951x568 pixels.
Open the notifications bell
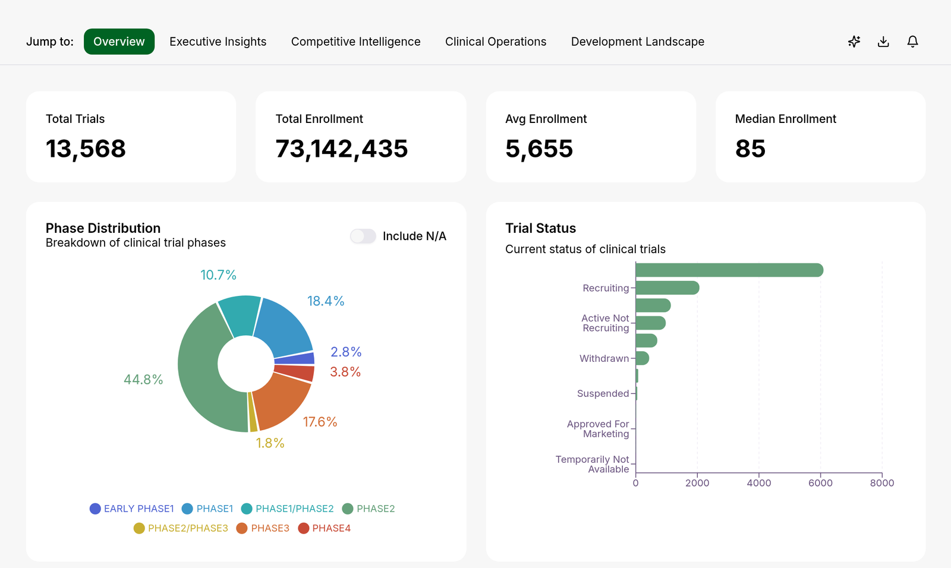[913, 42]
